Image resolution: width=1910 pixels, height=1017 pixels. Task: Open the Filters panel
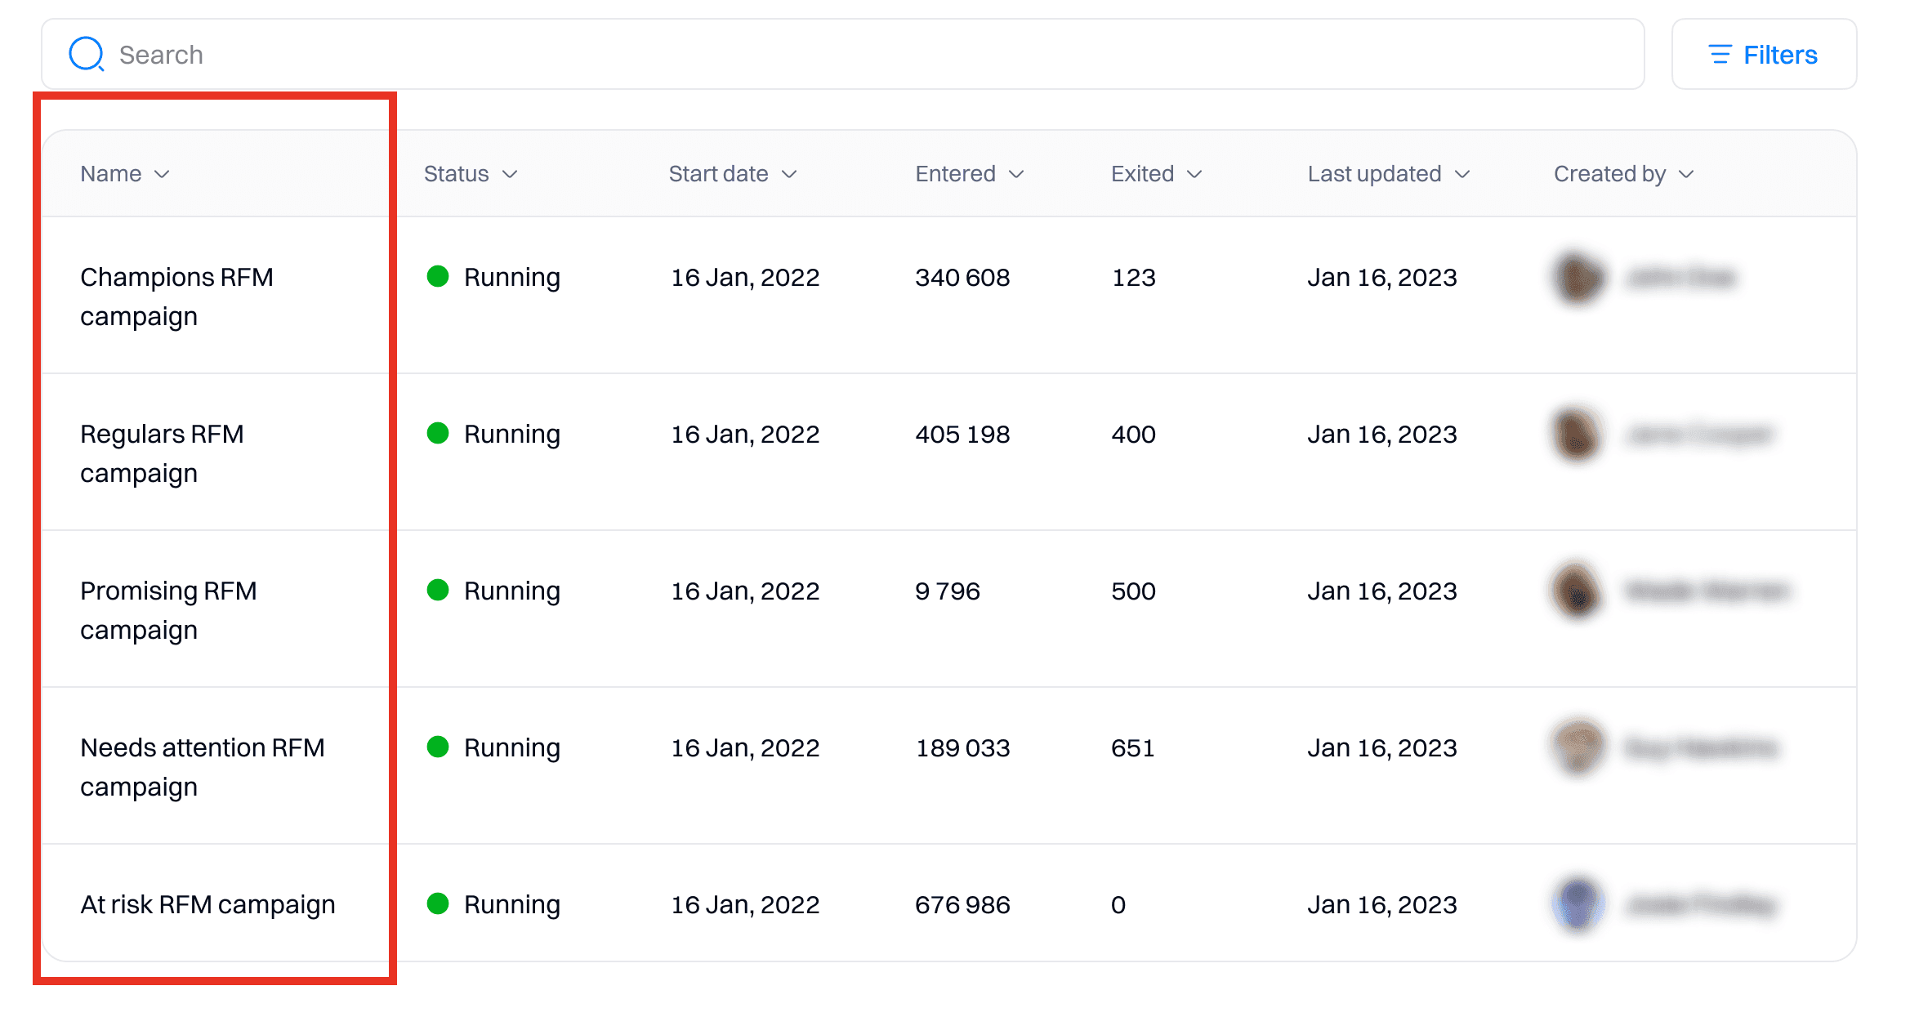pyautogui.click(x=1781, y=54)
